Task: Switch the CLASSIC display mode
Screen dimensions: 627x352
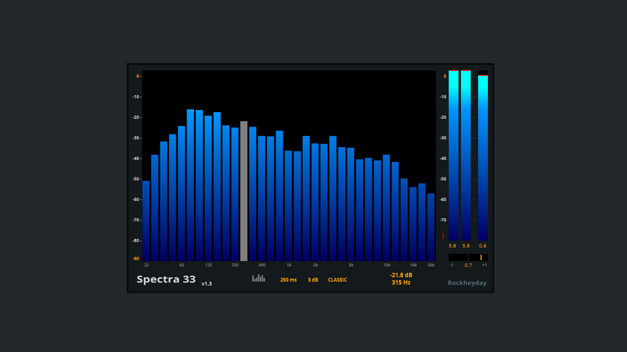Action: click(337, 280)
